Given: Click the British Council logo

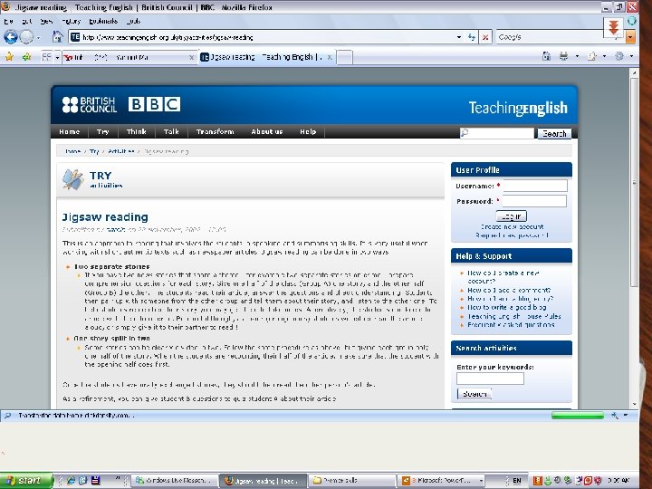Looking at the screenshot, I should coord(89,105).
